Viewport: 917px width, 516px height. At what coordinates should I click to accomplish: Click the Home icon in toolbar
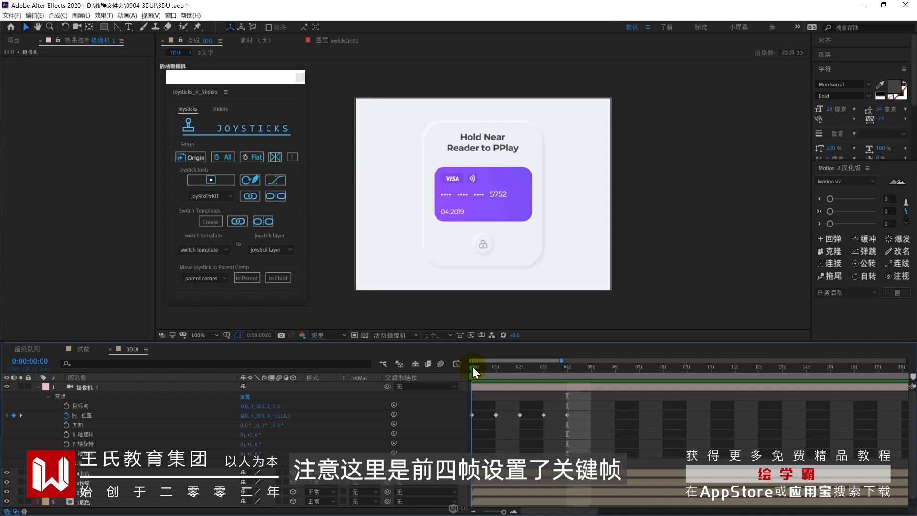click(11, 27)
